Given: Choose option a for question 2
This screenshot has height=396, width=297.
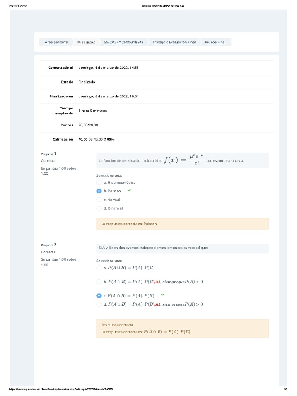Looking at the screenshot, I should tap(99, 268).
